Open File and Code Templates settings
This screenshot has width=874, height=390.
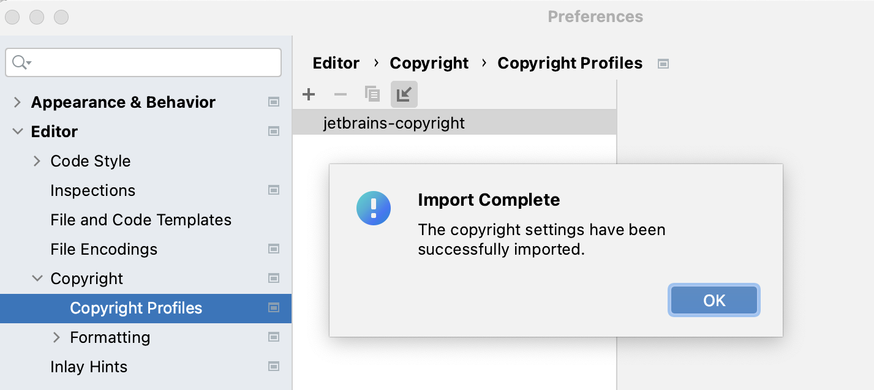(141, 220)
